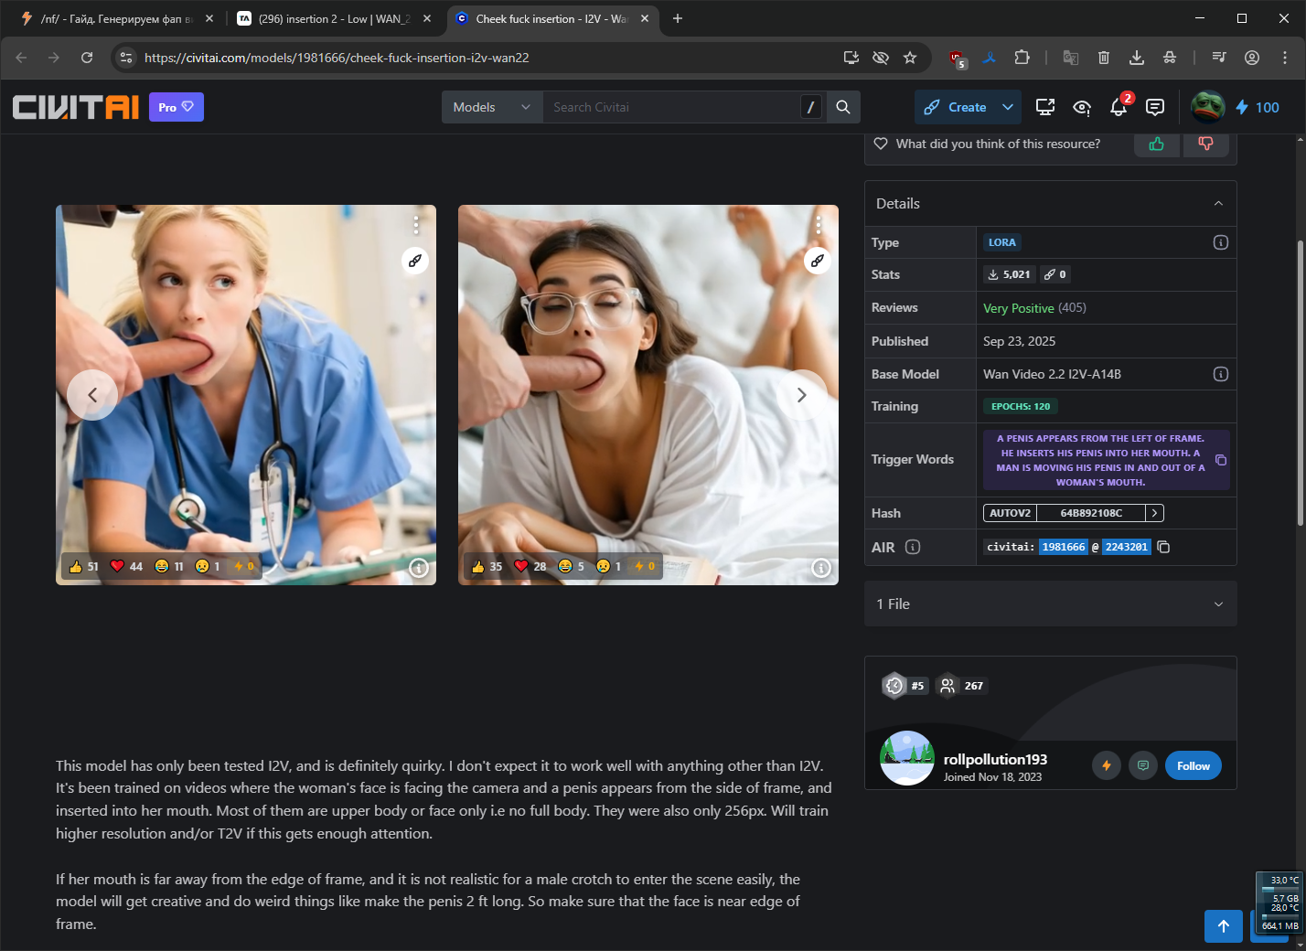Open the browser profile menu
The width and height of the screenshot is (1306, 951).
1252,58
